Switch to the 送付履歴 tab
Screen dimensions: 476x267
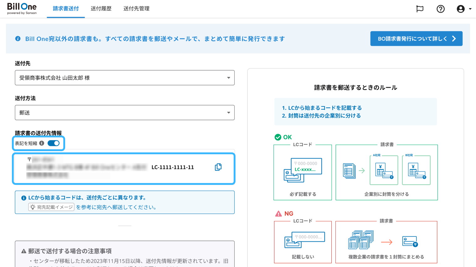[101, 9]
